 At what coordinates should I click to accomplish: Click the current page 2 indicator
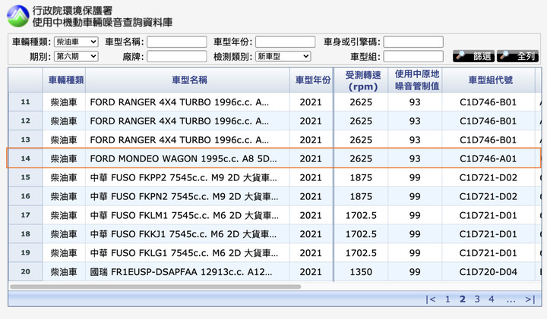[x=463, y=299]
